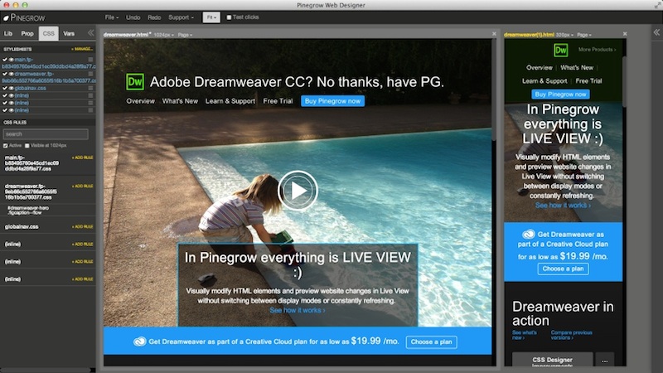The image size is (663, 373).
Task: Toggle the Active checkbox under CSS Rules
Action: 6,146
